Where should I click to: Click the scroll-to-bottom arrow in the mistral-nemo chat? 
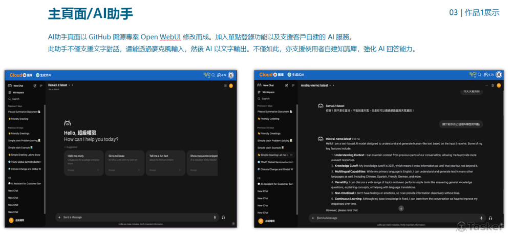point(401,208)
